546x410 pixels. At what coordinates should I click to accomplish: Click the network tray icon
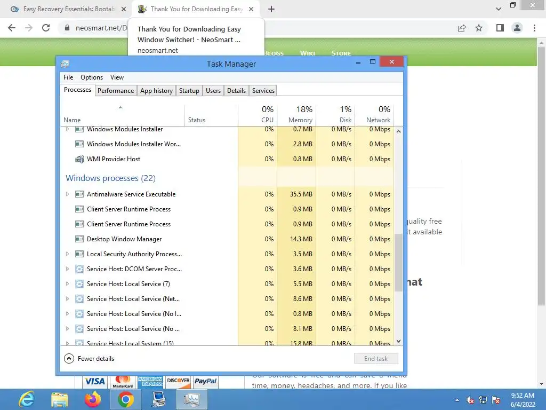click(483, 400)
